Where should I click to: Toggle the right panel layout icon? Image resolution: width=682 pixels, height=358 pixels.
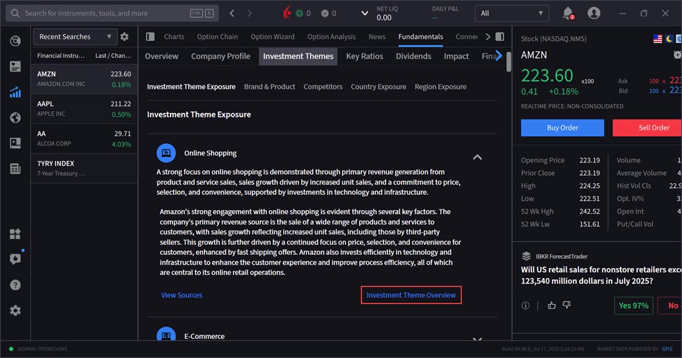click(x=500, y=37)
